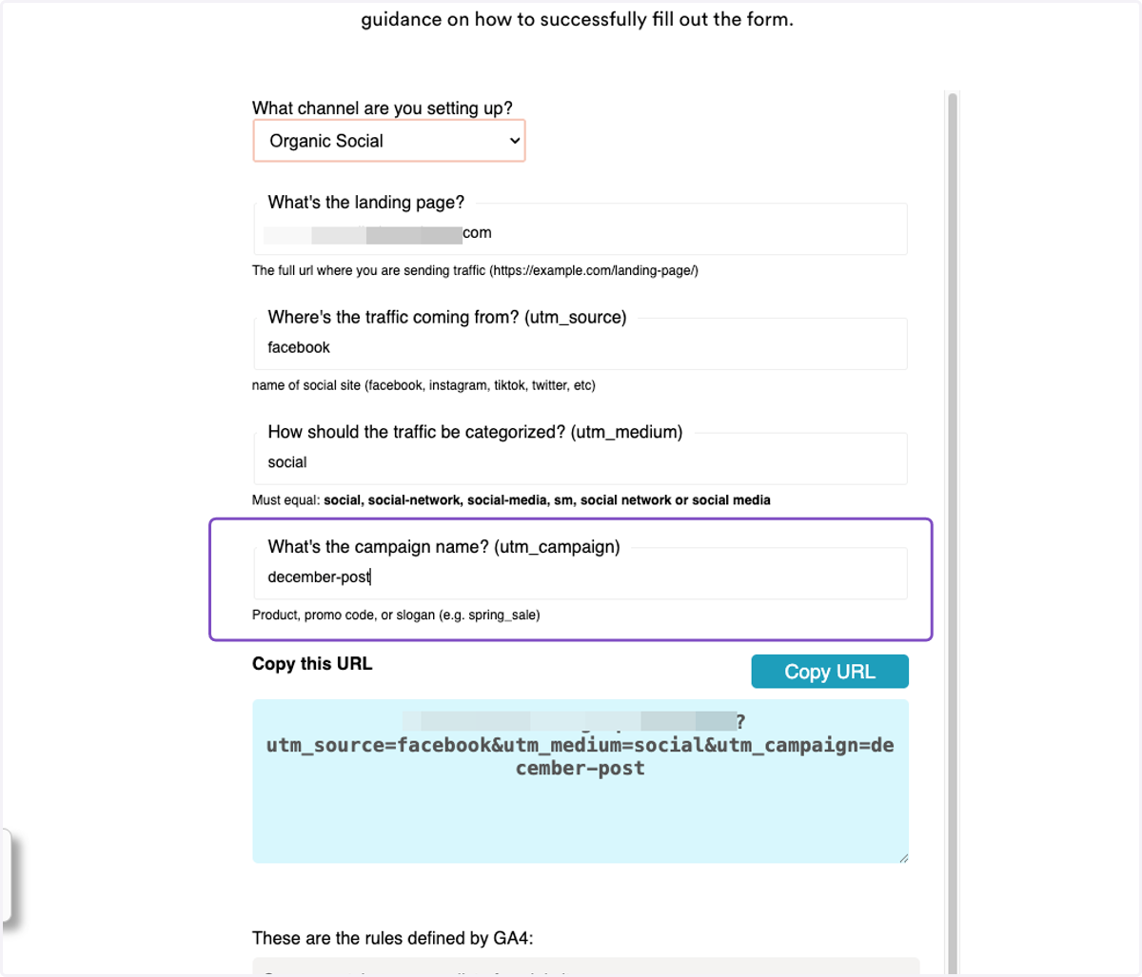Click the utm_medium field containing social
The height and width of the screenshot is (977, 1142).
(581, 462)
